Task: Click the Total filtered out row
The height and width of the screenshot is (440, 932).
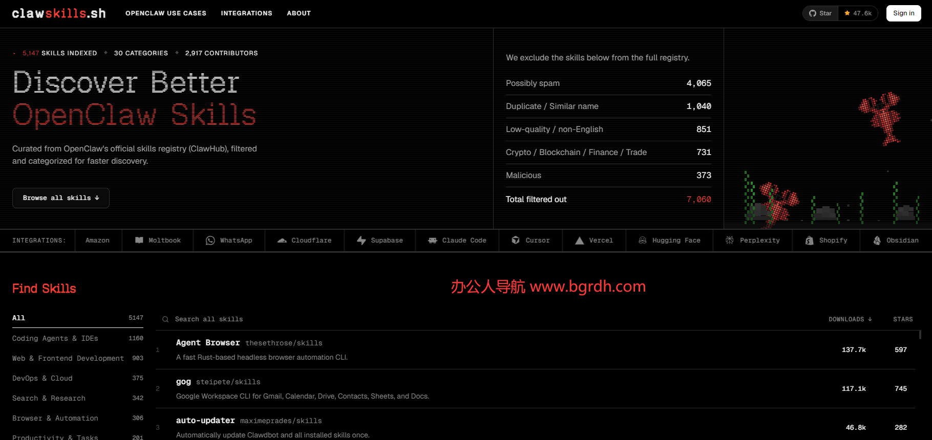Action: 608,200
